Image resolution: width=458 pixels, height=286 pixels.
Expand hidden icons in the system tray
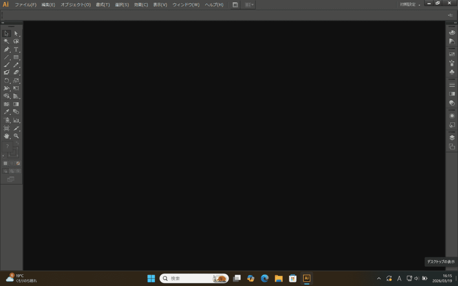point(379,278)
